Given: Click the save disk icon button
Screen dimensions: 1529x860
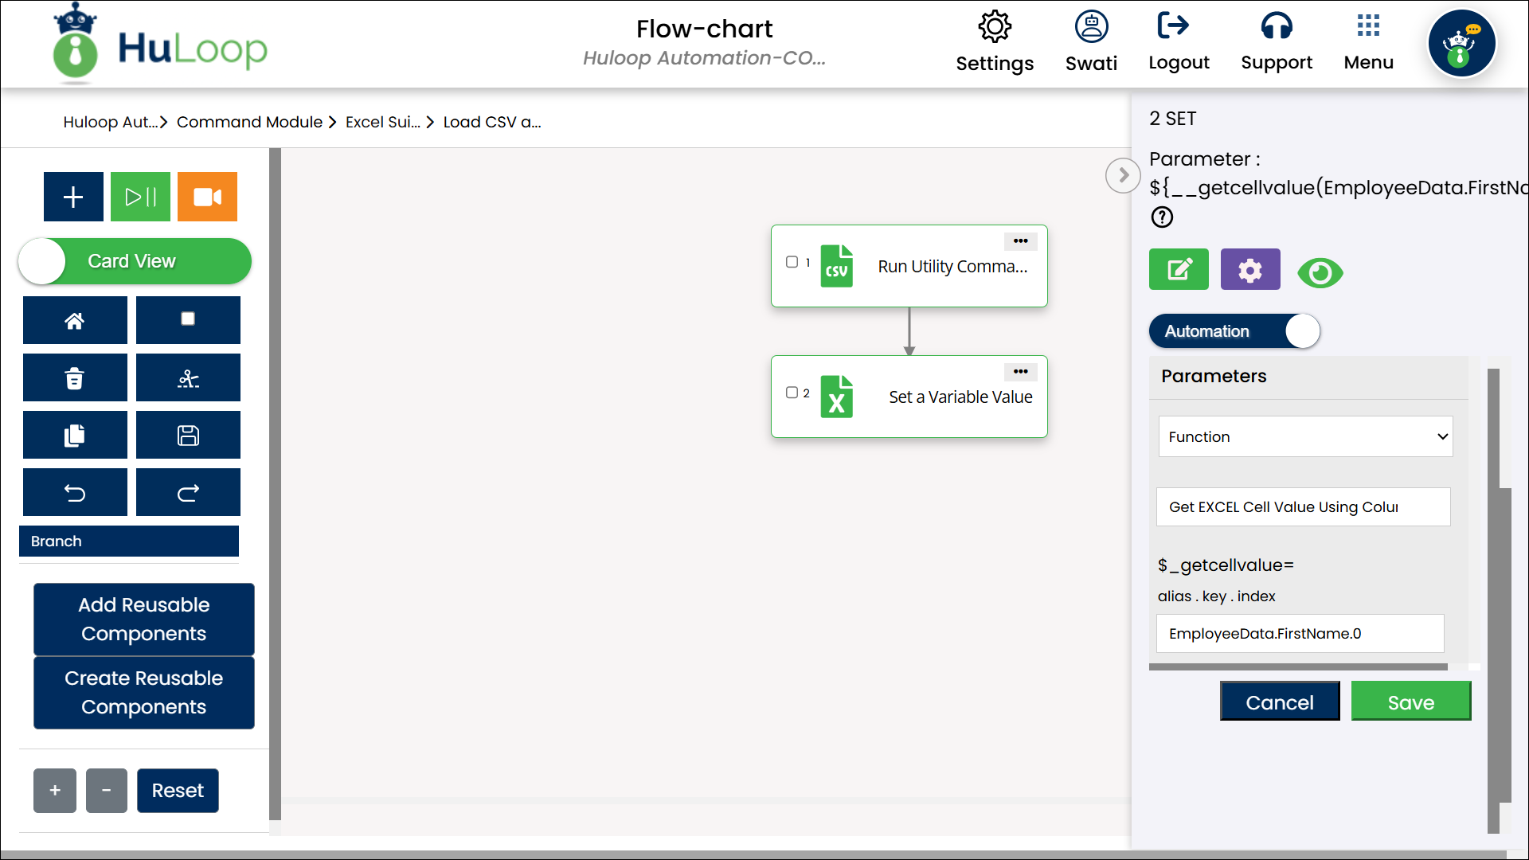Looking at the screenshot, I should (x=188, y=436).
